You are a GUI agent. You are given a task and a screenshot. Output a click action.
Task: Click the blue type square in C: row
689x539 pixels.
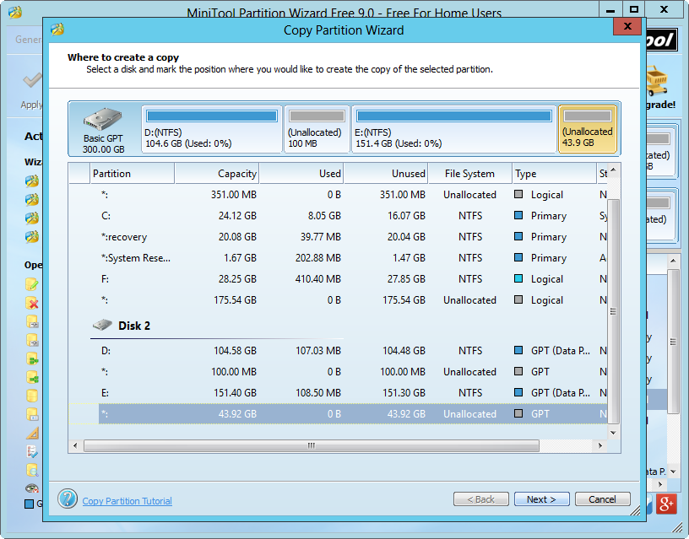coord(518,215)
